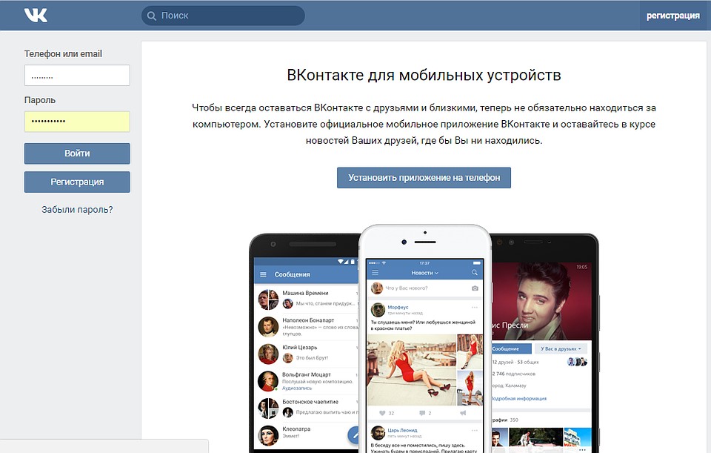Select Клеопатра conversation
The width and height of the screenshot is (711, 453).
pos(307,434)
